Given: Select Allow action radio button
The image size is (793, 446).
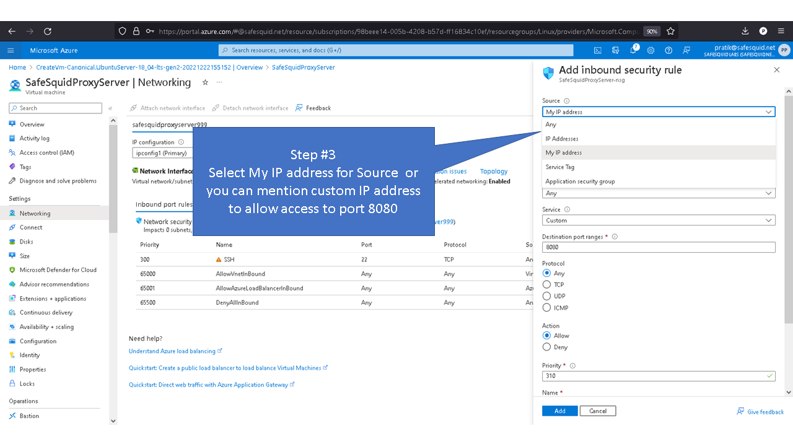Looking at the screenshot, I should [x=546, y=336].
